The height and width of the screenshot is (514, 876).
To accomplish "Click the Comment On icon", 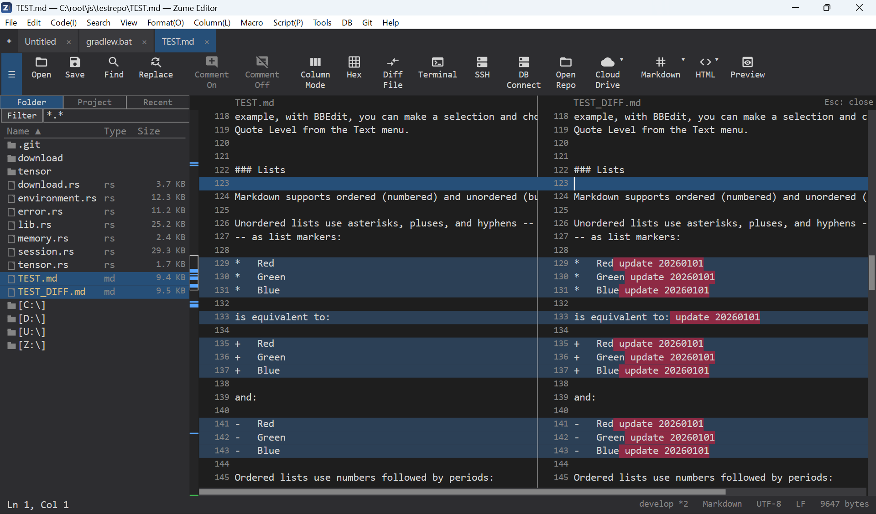I will point(212,72).
